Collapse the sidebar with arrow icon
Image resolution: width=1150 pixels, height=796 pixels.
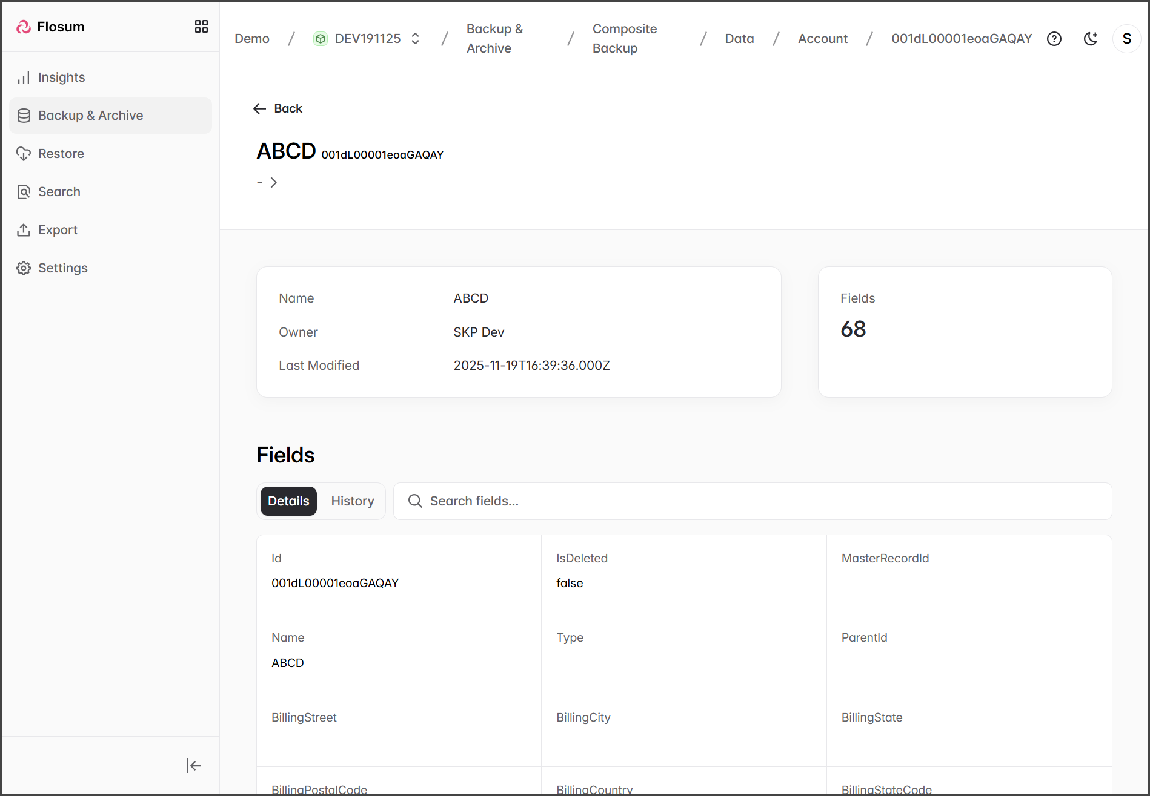coord(193,766)
